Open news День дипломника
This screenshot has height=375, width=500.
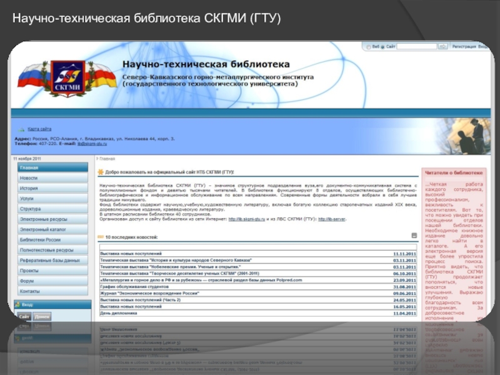tap(119, 313)
